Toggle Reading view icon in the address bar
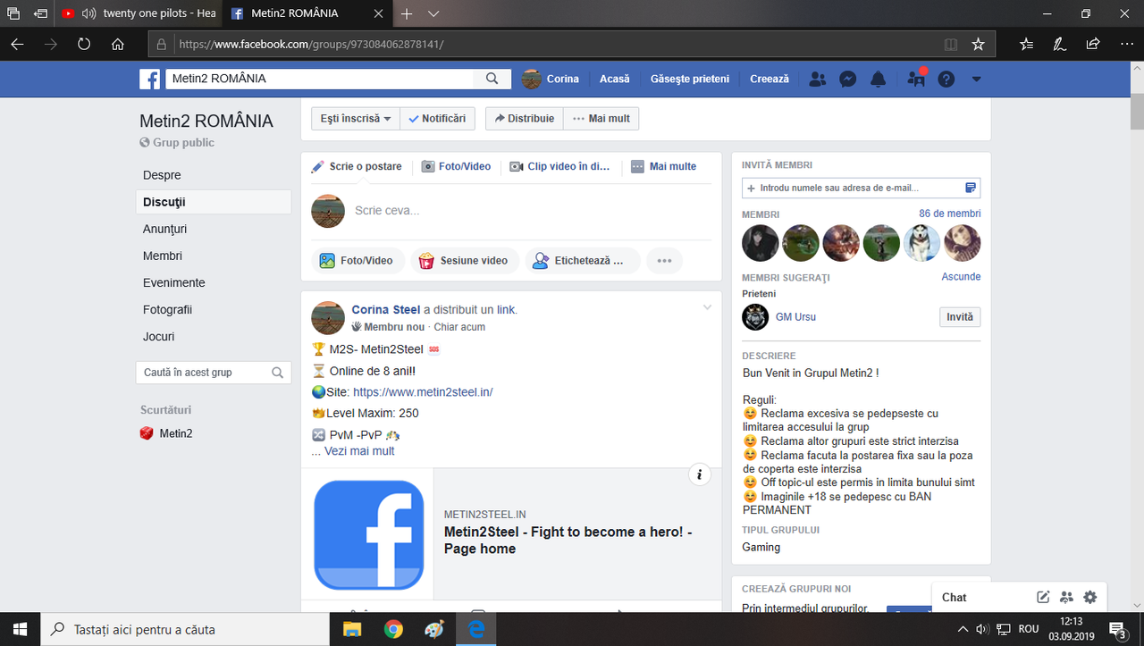Image resolution: width=1144 pixels, height=646 pixels. point(951,44)
